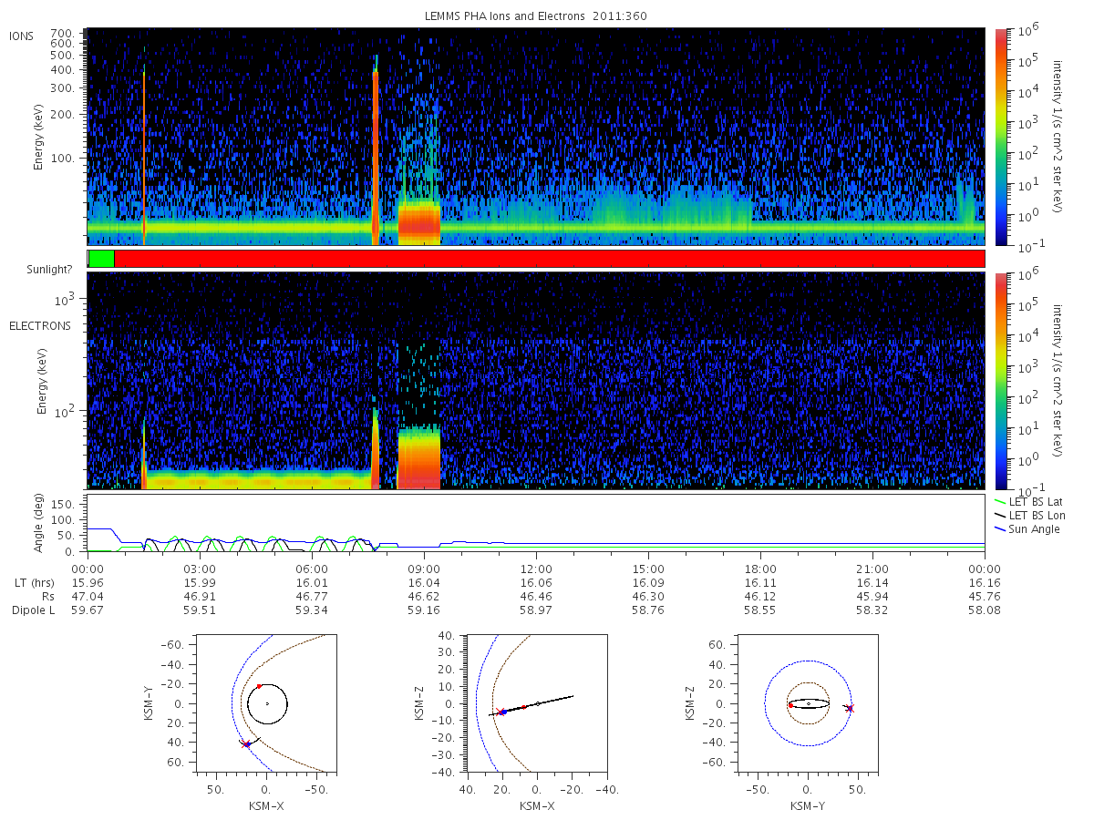The image size is (1094, 820).
Task: Click the ELECTRONS panel label
Action: [x=39, y=325]
